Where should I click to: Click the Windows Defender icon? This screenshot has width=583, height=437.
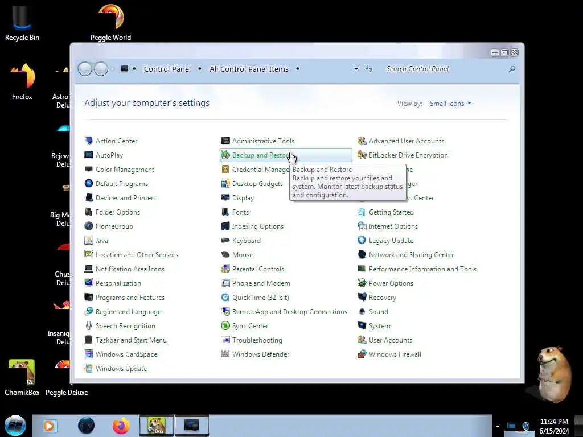tap(225, 354)
